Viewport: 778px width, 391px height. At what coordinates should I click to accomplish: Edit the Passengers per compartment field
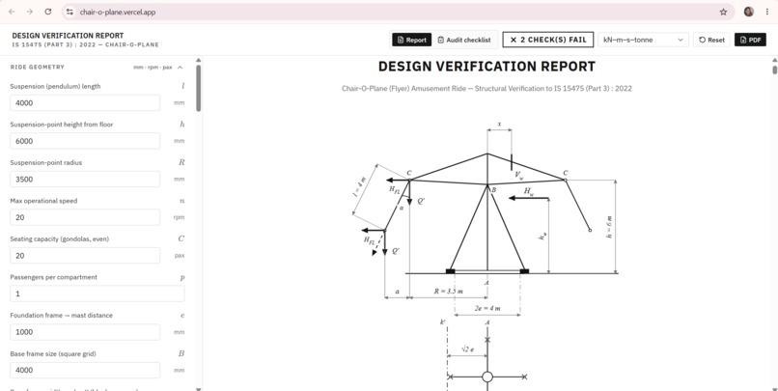[97, 293]
